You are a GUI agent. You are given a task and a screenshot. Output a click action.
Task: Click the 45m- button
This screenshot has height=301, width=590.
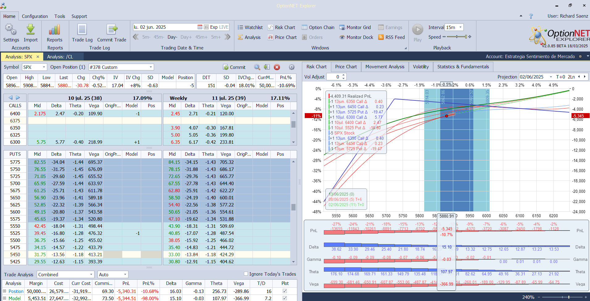click(x=159, y=37)
